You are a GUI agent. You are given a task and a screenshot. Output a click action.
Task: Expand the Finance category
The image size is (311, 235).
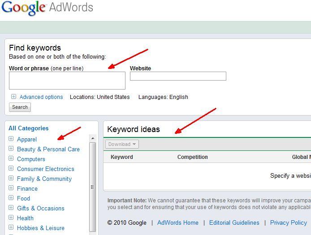click(x=11, y=188)
